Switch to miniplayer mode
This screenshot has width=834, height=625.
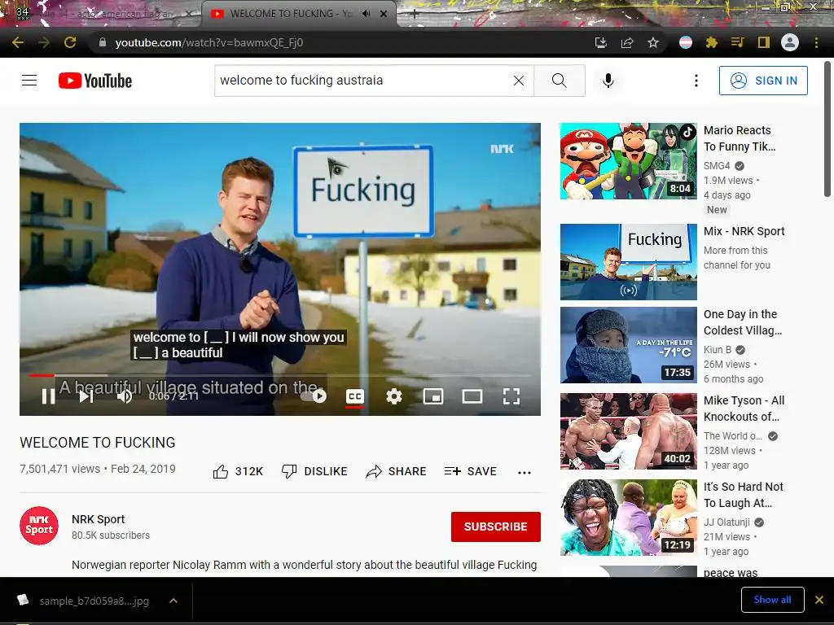[x=433, y=396]
